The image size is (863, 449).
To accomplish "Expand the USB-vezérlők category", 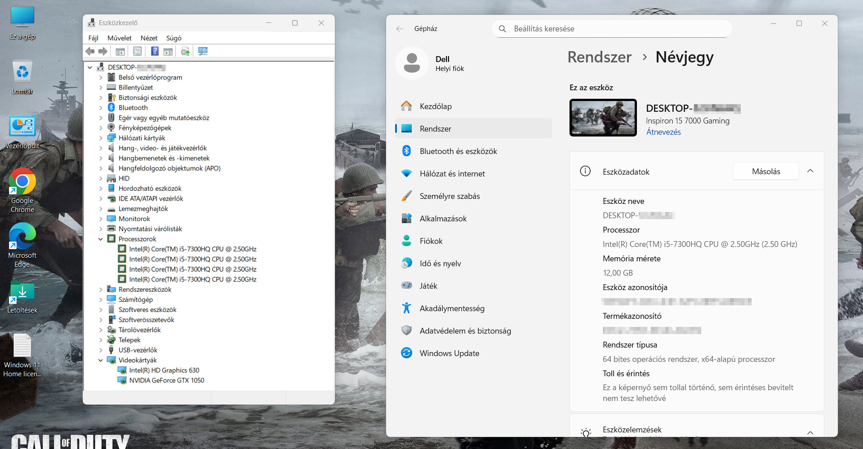I will (101, 350).
